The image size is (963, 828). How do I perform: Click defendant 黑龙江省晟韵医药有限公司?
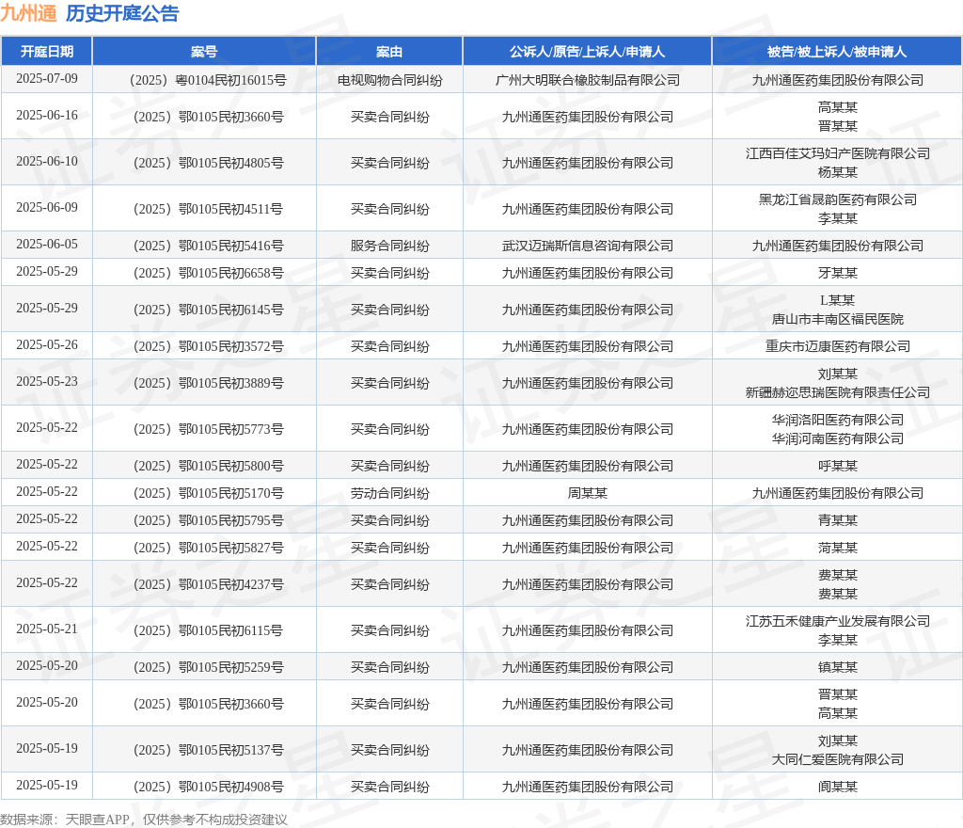838,199
